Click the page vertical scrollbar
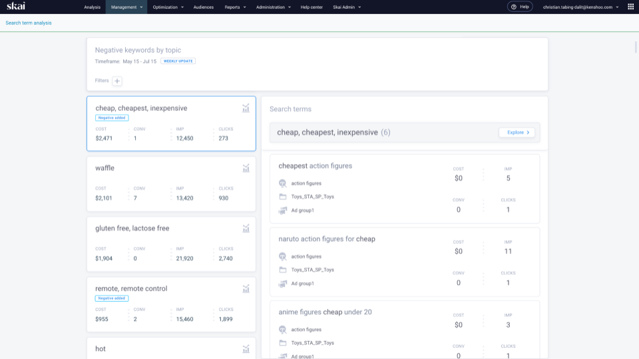Viewport: 639px width, 359px height. tap(635, 47)
